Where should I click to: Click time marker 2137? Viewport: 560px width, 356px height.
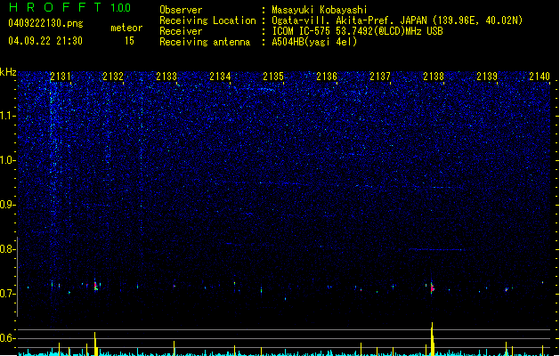pos(380,77)
